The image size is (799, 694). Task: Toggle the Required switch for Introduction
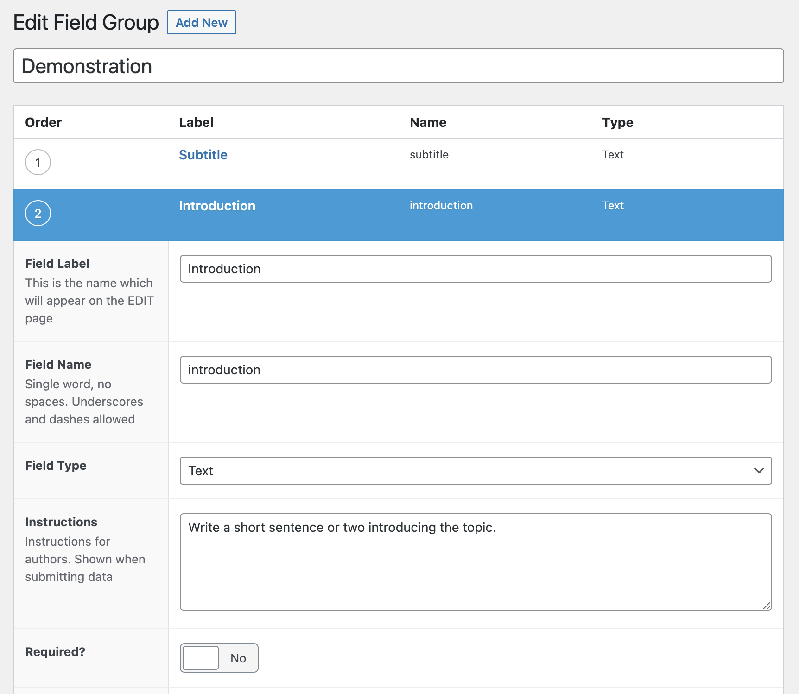200,657
